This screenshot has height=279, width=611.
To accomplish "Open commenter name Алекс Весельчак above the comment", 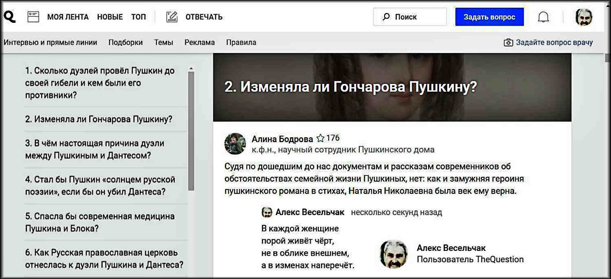I will click(x=310, y=212).
